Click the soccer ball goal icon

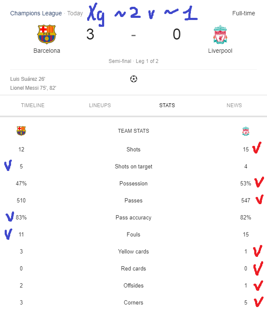pyautogui.click(x=133, y=79)
